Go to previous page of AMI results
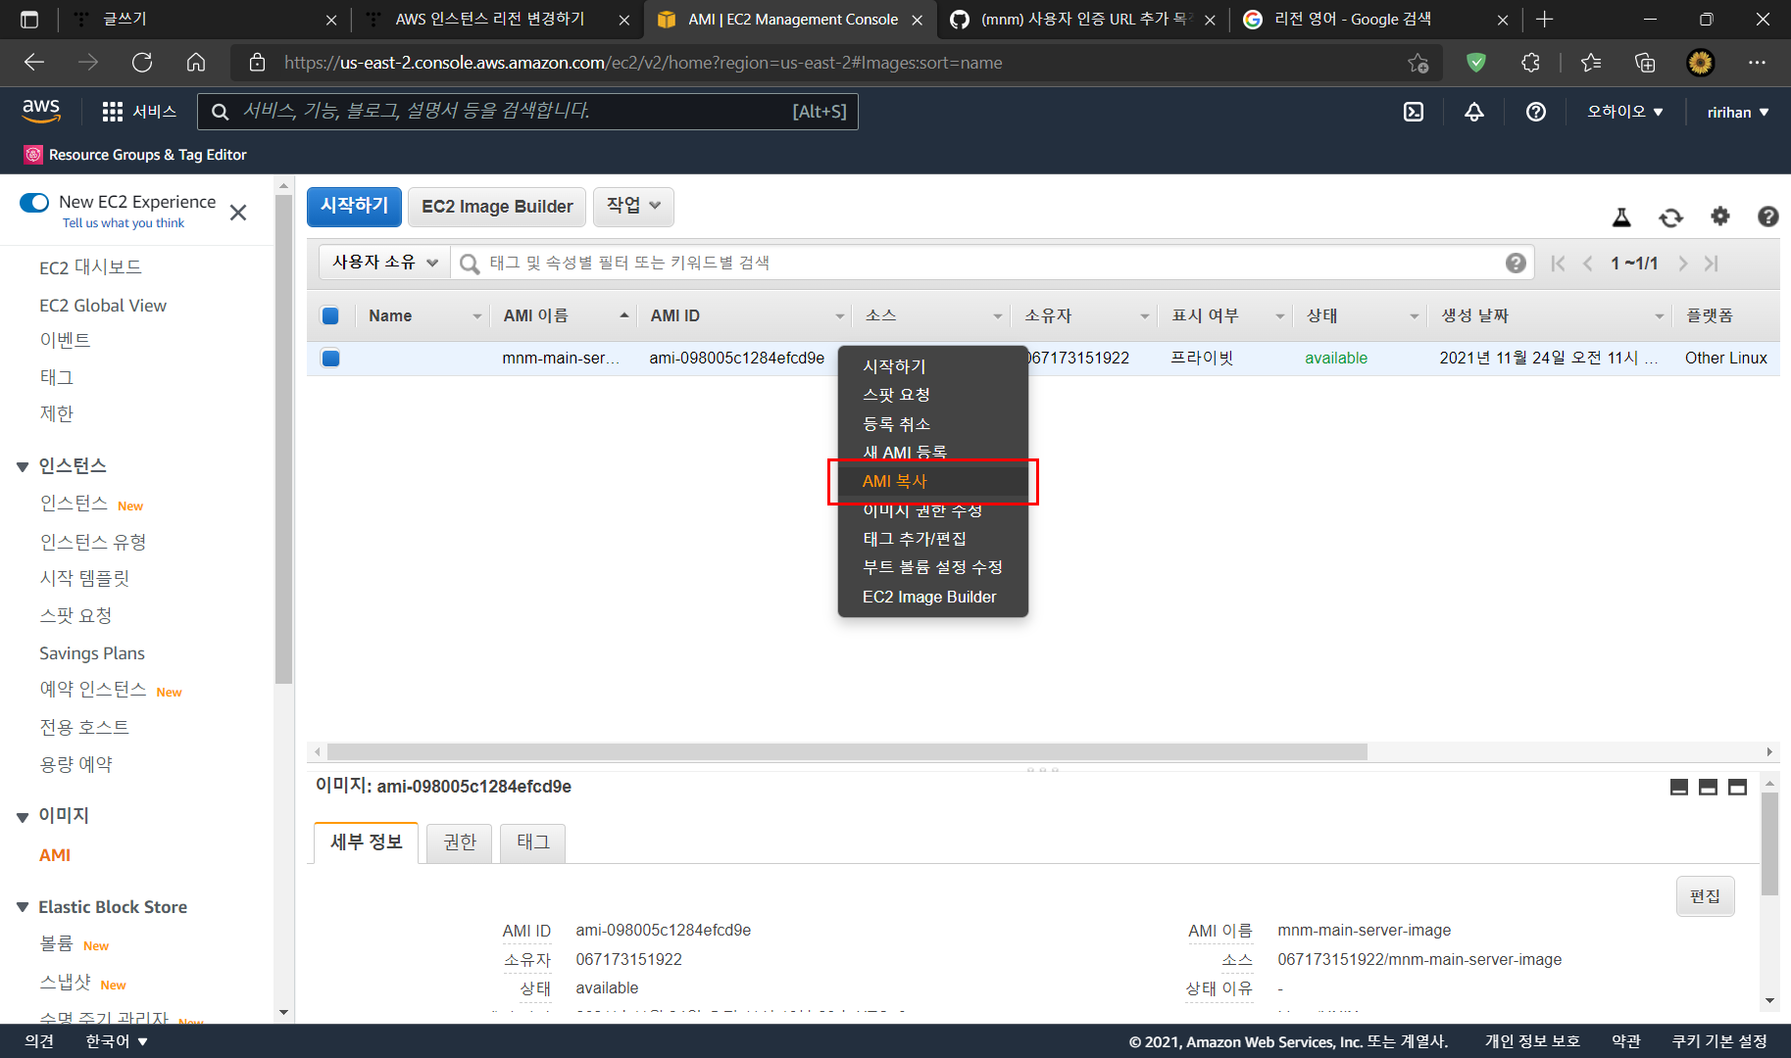 1588,264
